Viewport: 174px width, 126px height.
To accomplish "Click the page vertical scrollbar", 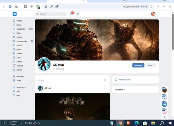I will (x=173, y=32).
